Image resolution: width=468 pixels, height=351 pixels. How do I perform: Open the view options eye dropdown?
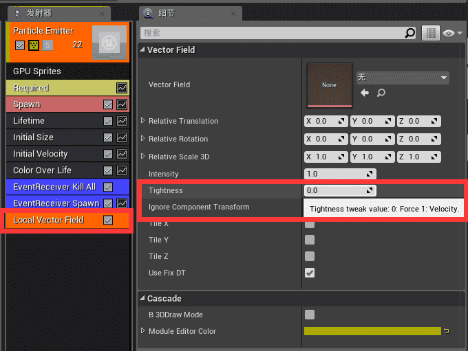tap(453, 32)
